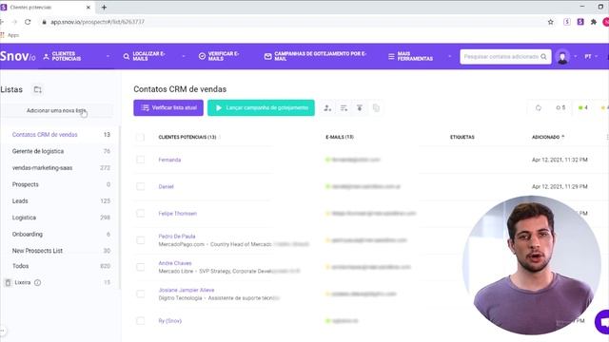Open the Localizar E-mails menu
The width and height of the screenshot is (609, 342).
145,56
